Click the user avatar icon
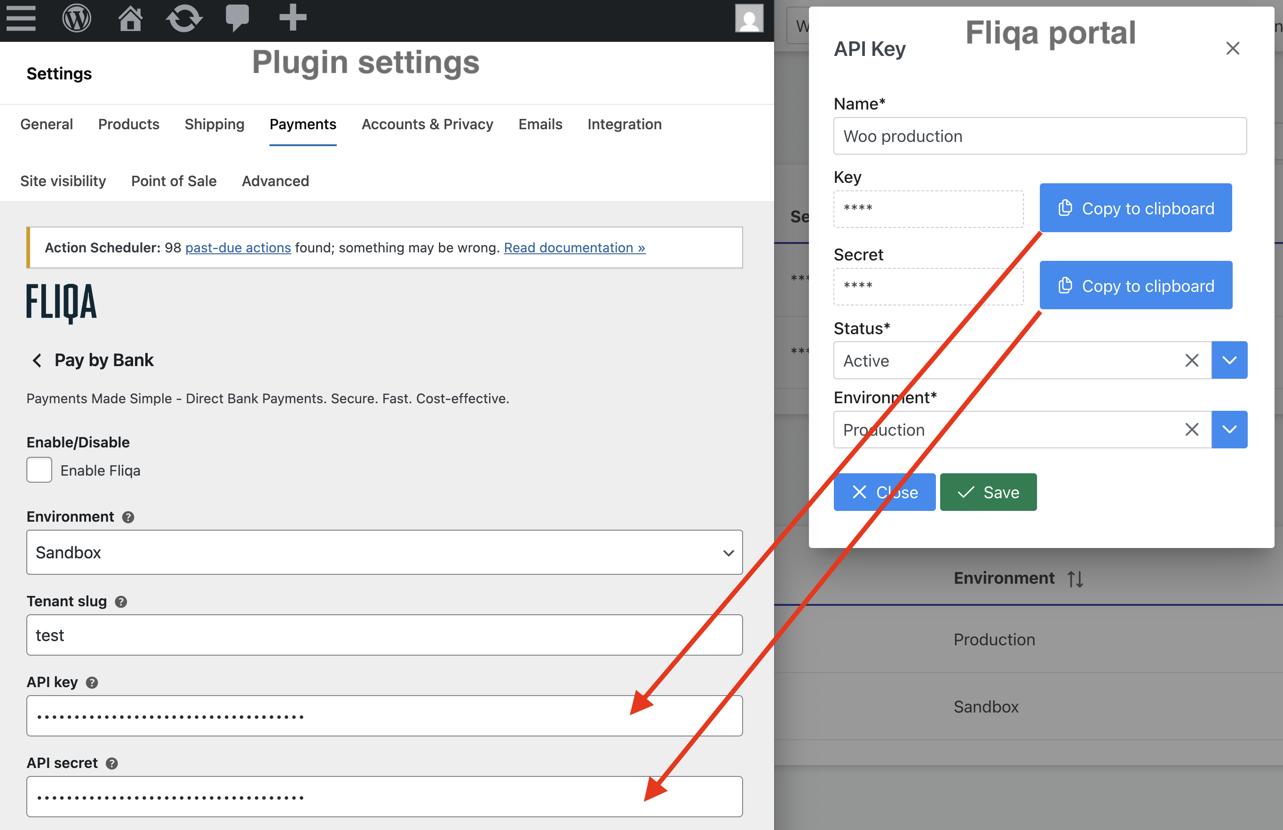 749,19
